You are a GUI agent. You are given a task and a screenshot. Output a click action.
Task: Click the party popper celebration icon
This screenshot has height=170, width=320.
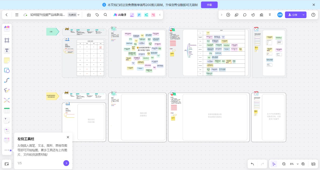point(236,15)
